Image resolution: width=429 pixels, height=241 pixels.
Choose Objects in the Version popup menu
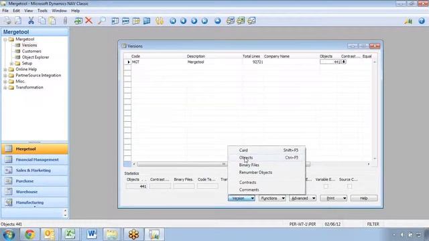(x=267, y=158)
